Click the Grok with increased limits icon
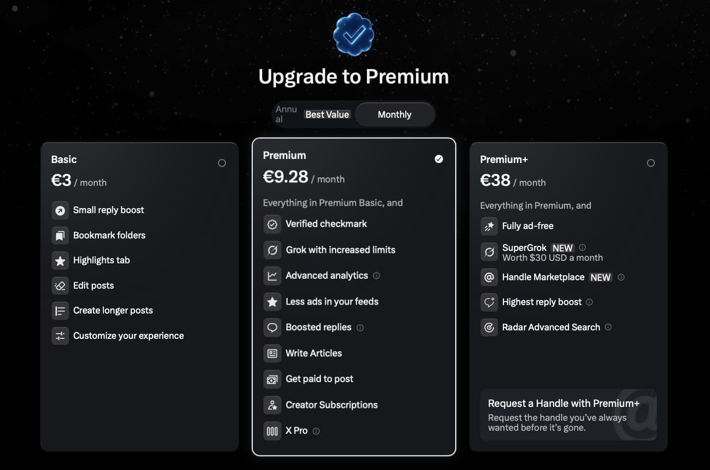Screen dimensions: 710x470 [x=273, y=250]
